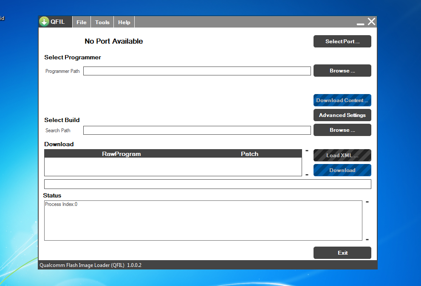The width and height of the screenshot is (421, 286).
Task: Browse for the build search path
Action: coord(342,130)
